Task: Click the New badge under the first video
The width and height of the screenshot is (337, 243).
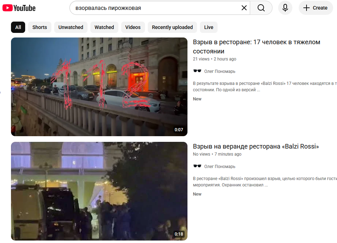Action: (197, 99)
